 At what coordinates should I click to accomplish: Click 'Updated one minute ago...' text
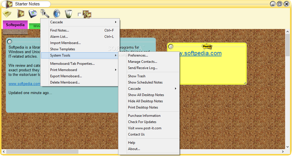coord(30,93)
